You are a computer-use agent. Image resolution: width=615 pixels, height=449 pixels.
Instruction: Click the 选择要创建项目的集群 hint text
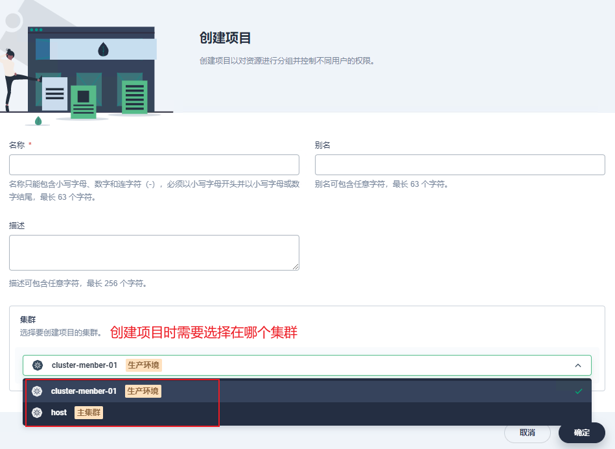[61, 333]
